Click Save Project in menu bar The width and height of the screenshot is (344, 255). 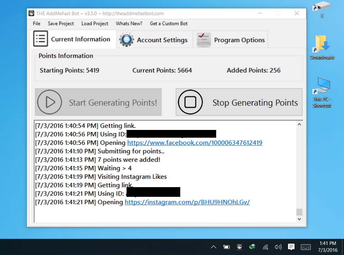point(61,24)
